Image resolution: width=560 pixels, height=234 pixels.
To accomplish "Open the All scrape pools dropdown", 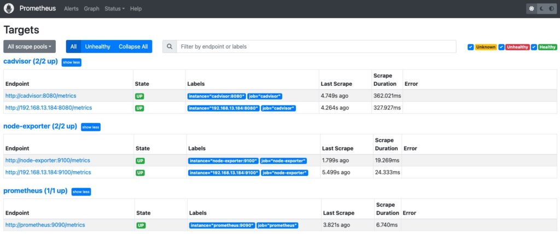I will (30, 46).
